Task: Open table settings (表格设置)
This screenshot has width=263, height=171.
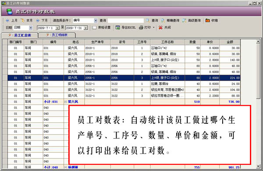Action: pos(102,28)
